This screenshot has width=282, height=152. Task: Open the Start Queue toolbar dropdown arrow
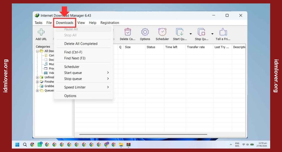click(x=191, y=34)
